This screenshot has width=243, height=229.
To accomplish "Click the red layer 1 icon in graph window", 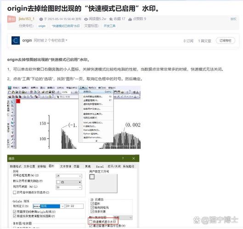I will coord(18,101).
